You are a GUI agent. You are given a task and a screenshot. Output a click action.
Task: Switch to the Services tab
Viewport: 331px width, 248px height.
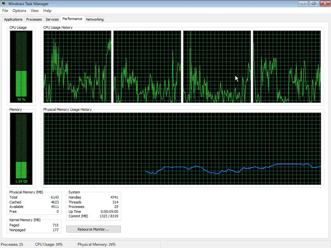[x=52, y=19]
